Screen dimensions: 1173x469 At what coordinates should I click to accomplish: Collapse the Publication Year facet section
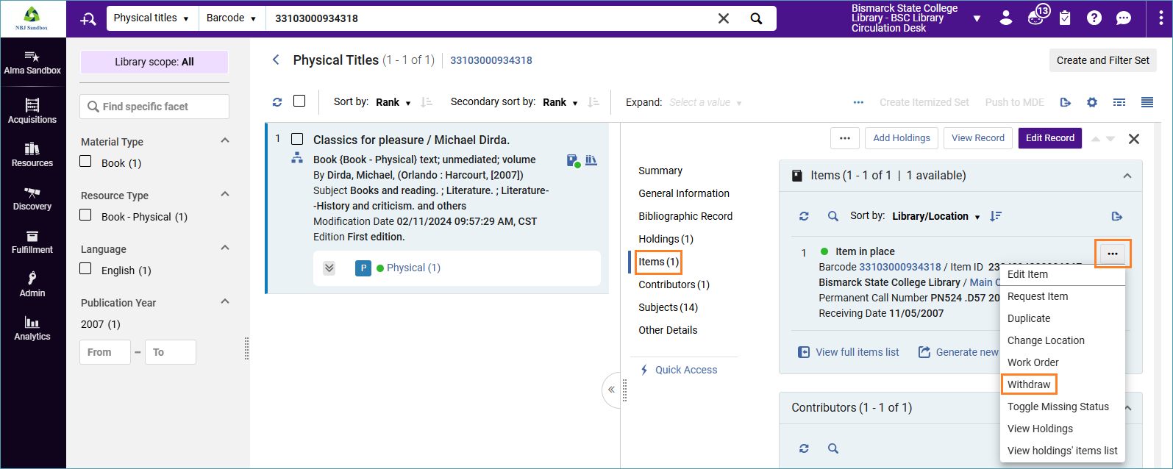[225, 301]
